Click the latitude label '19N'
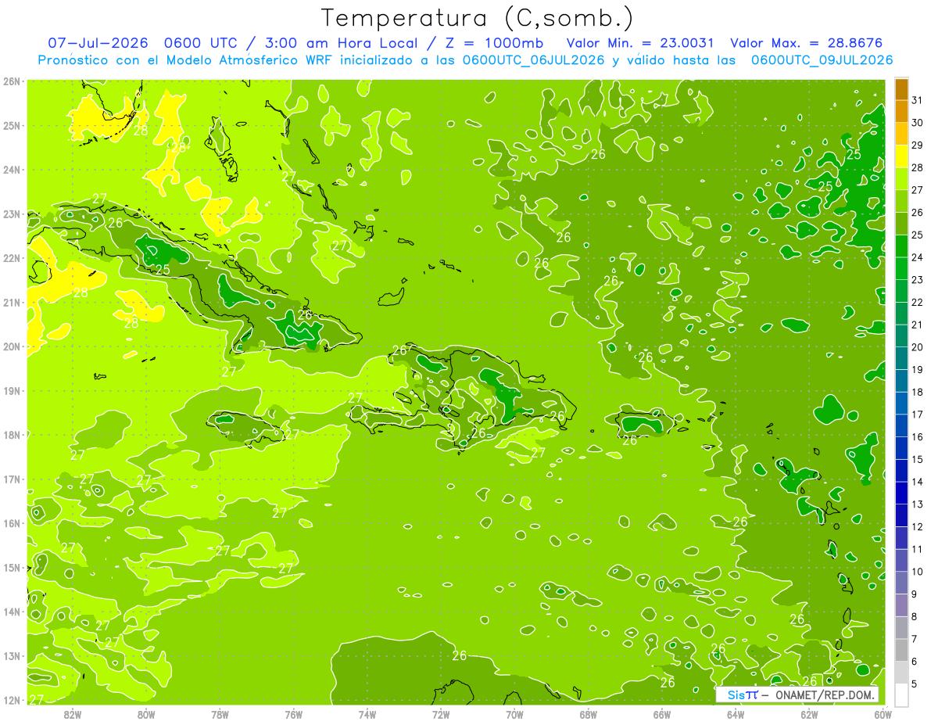This screenshot has width=938, height=725. click(x=12, y=391)
